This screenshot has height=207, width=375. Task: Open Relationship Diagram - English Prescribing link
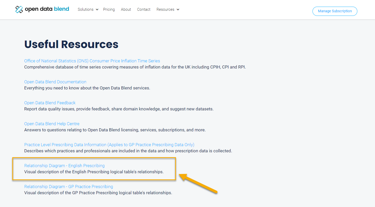pos(64,166)
